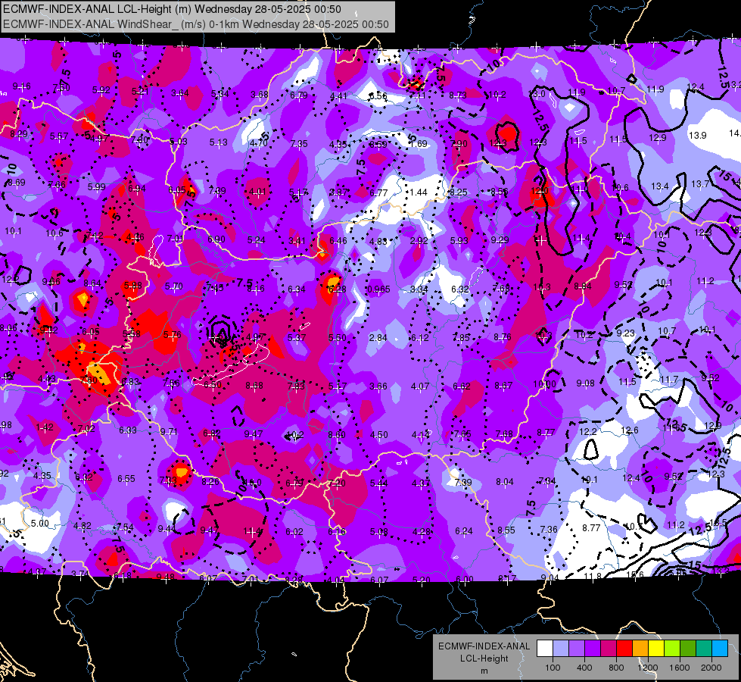741x682 pixels.
Task: Click the unit label m in the legend
Action: tap(484, 671)
